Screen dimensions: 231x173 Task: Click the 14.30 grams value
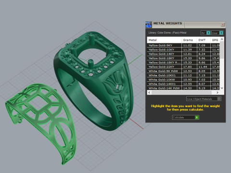(x=187, y=88)
